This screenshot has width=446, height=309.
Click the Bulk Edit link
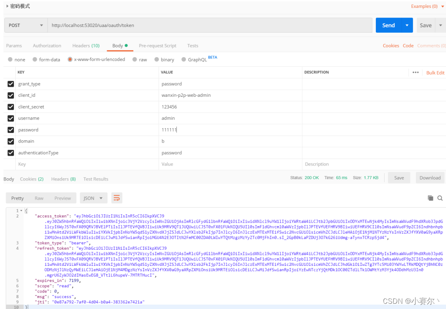click(x=435, y=72)
